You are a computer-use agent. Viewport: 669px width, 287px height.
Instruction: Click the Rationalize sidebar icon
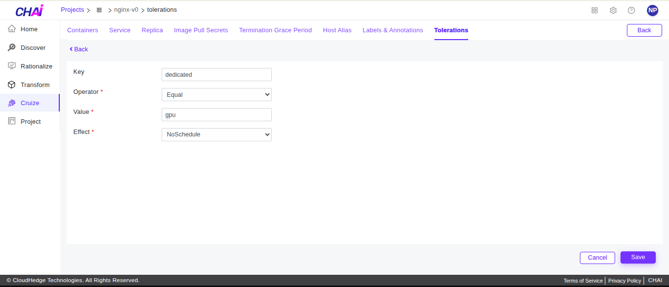point(12,66)
